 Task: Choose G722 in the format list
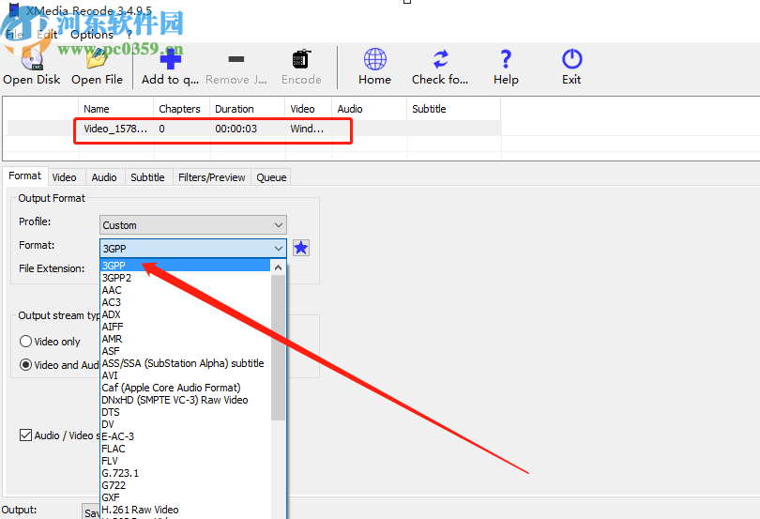[x=185, y=485]
